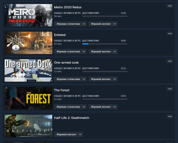Expand Игровой контент for Half-Life 2: Deathmatch
The image size is (178, 143).
pos(69,134)
